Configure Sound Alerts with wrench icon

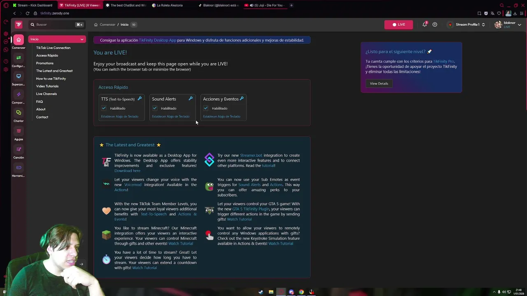pos(191,98)
